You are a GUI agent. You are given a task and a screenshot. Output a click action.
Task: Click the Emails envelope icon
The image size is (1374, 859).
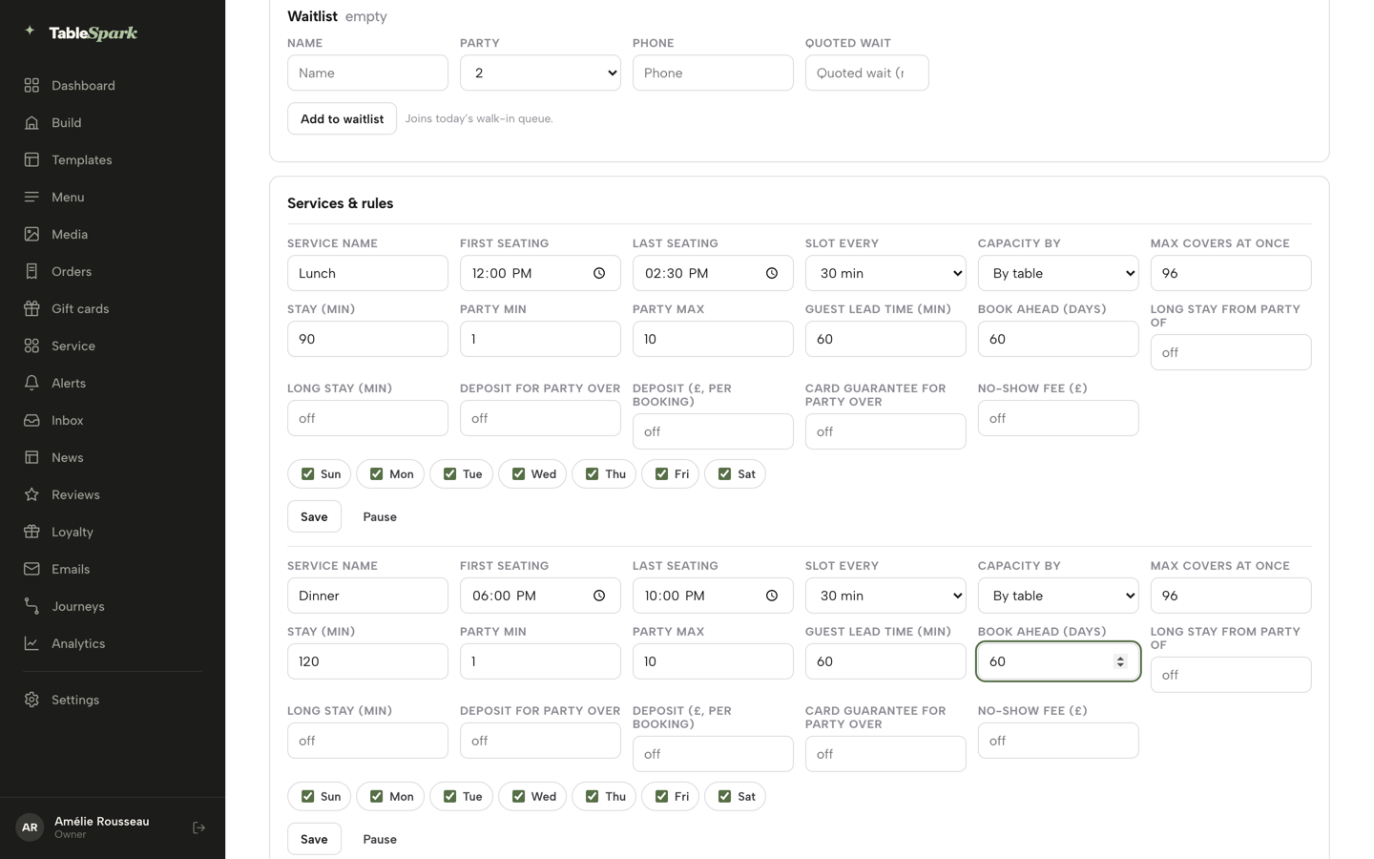[31, 569]
